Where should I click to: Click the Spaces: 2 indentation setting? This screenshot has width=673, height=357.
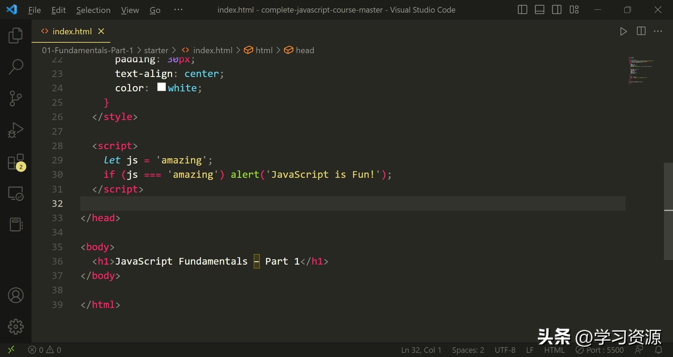(468, 350)
